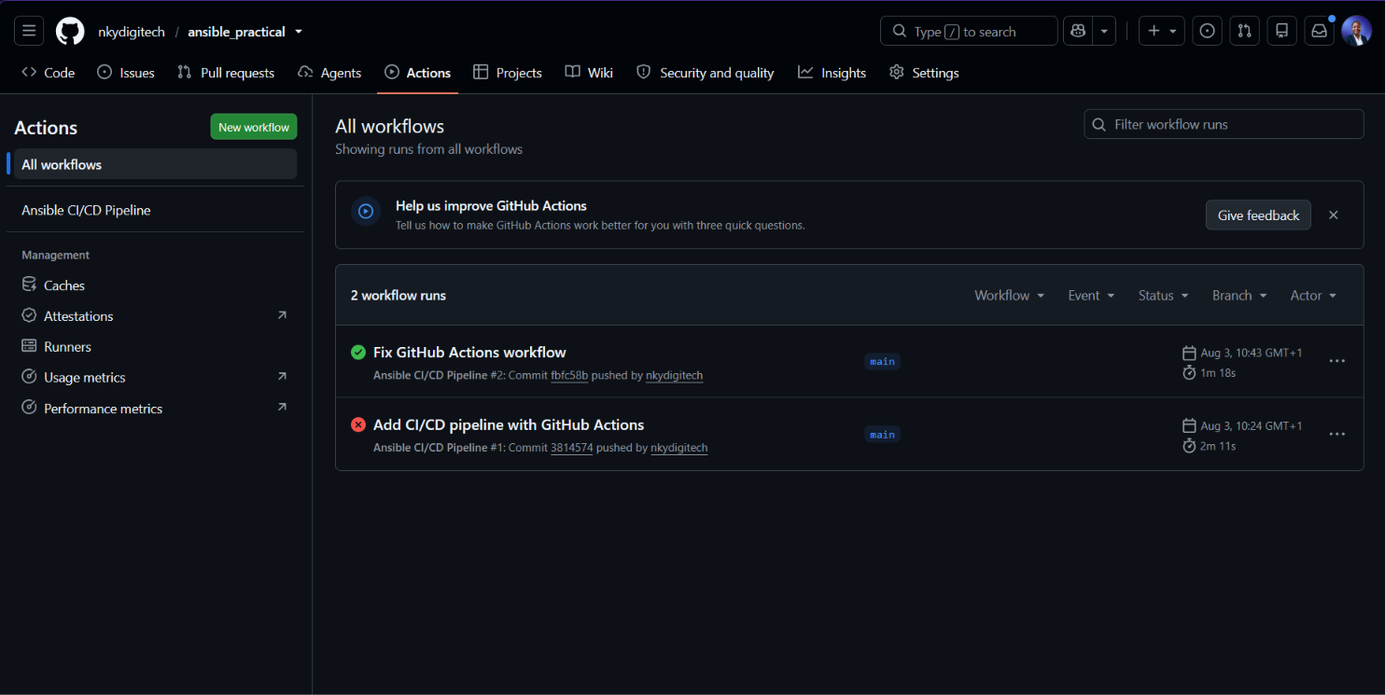The height and width of the screenshot is (695, 1385).
Task: Open the repositories icon in top header
Action: (x=1281, y=31)
